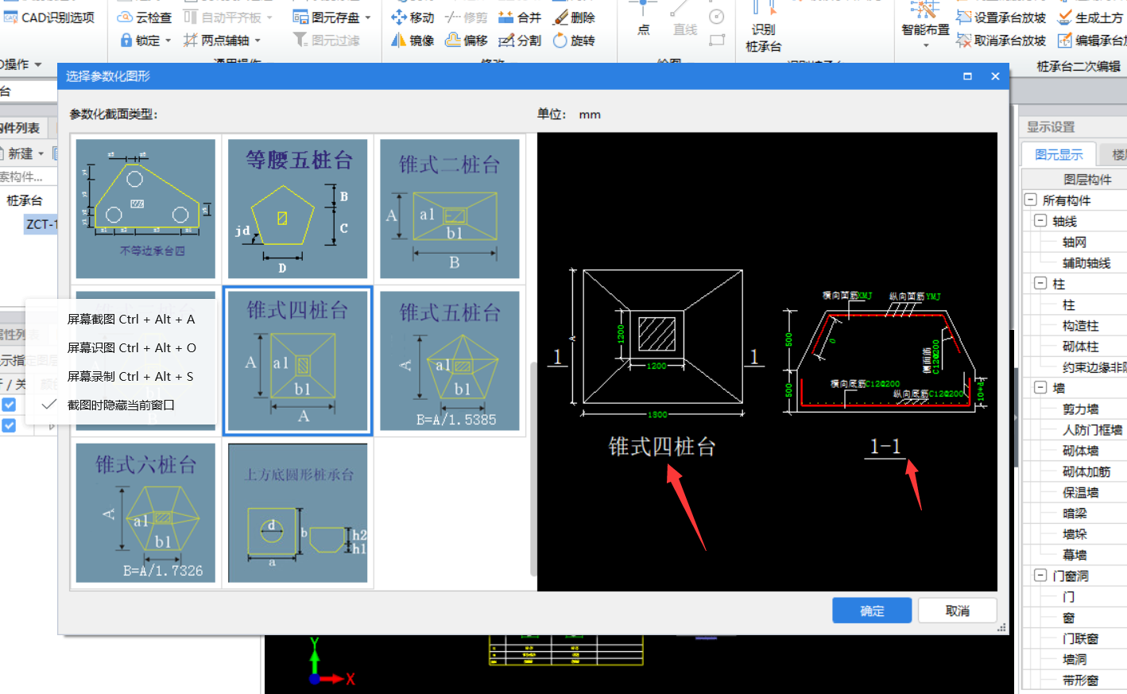Select 剪力墙 in the layer tree
Viewport: 1127px width, 694px height.
pos(1080,409)
